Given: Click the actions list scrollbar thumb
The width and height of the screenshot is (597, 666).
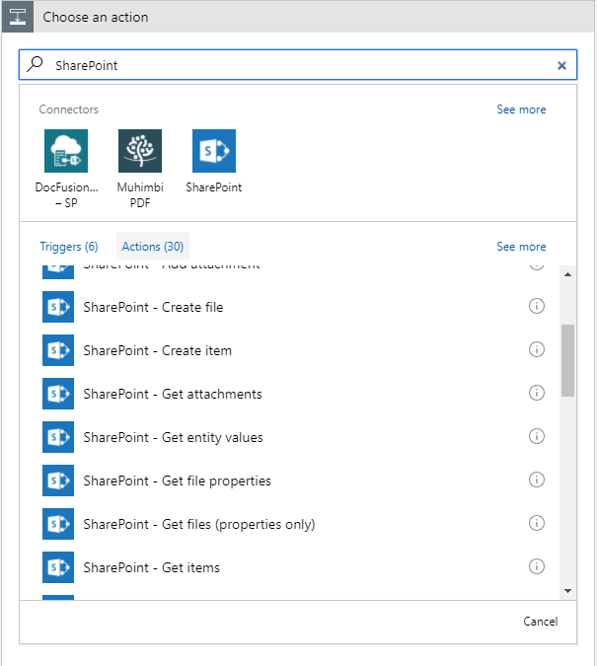Looking at the screenshot, I should [567, 360].
